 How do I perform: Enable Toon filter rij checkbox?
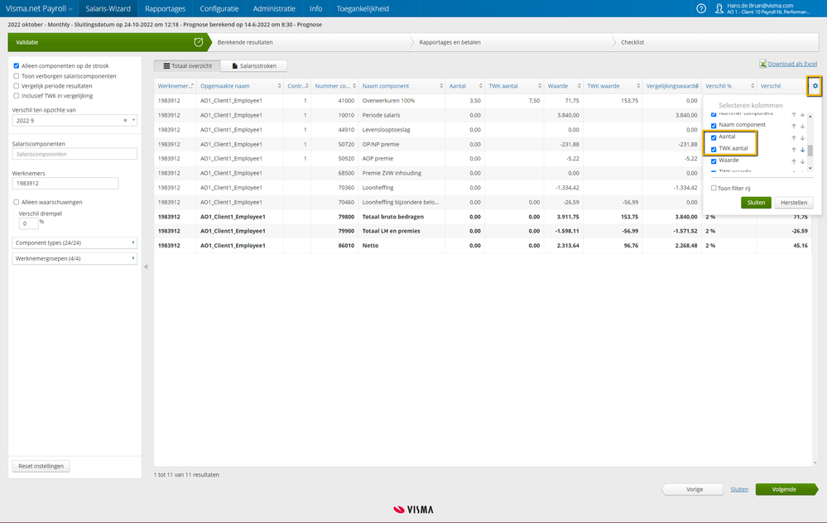(714, 188)
